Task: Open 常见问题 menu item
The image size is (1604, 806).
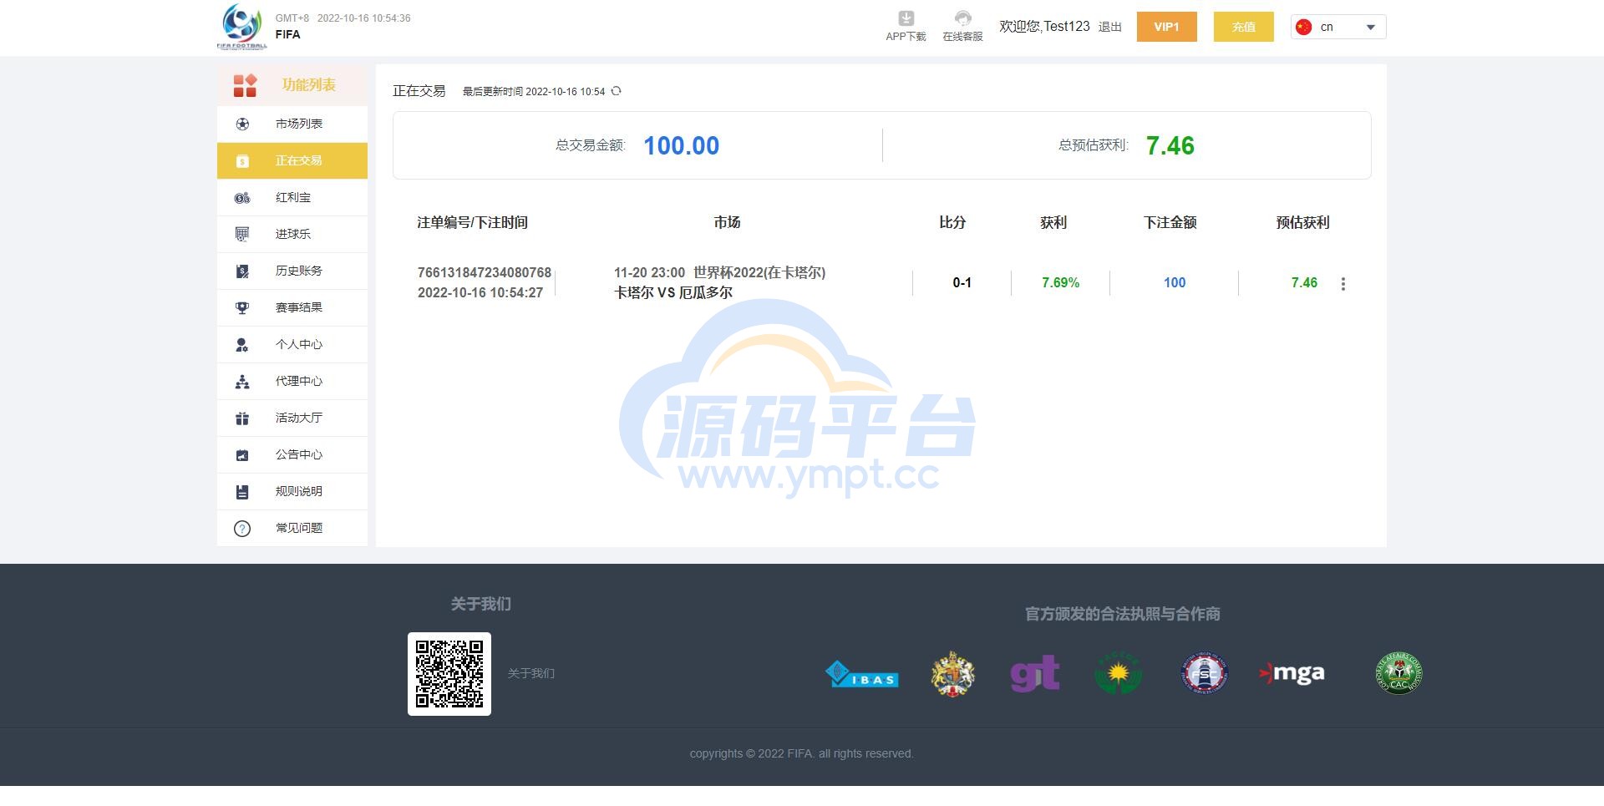Action: point(292,528)
